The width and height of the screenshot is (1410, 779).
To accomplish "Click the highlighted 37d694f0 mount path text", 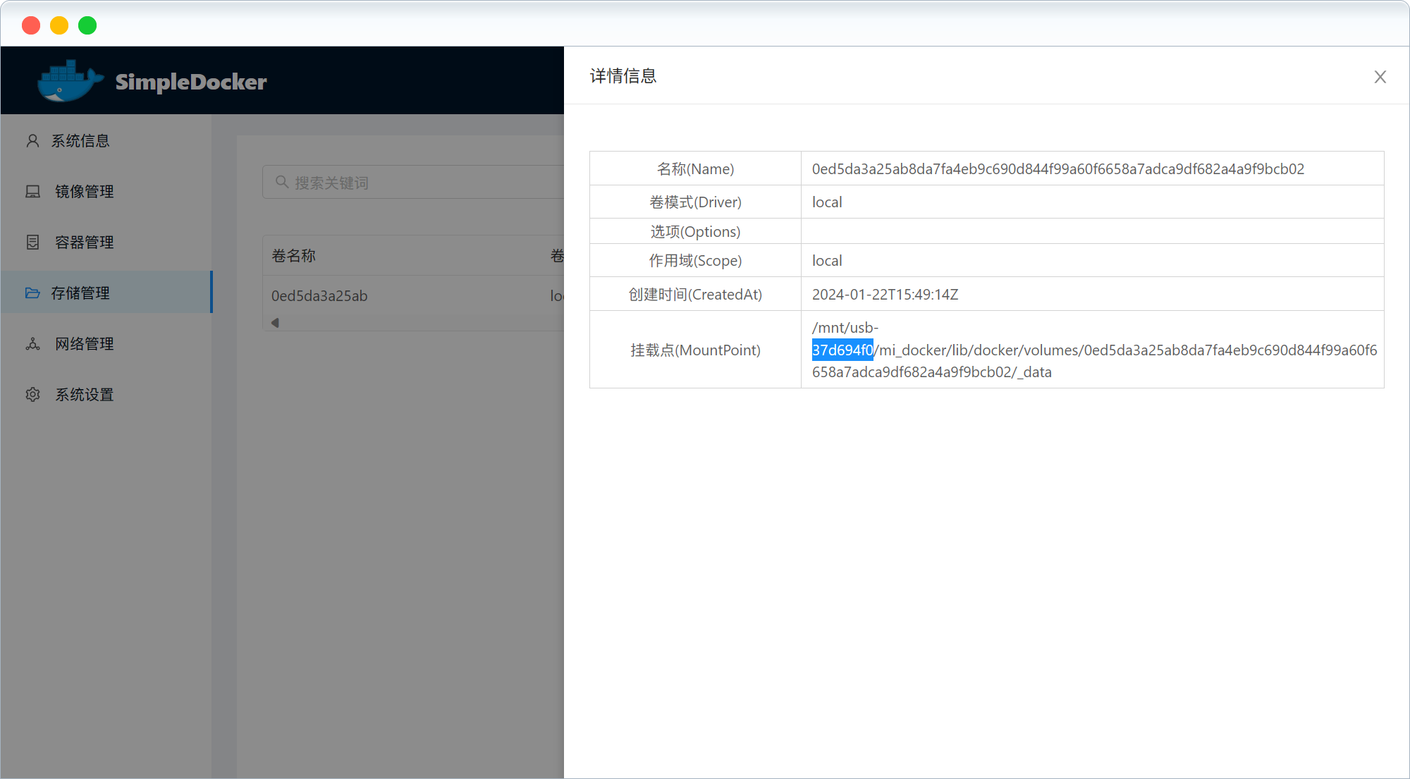I will coord(842,350).
